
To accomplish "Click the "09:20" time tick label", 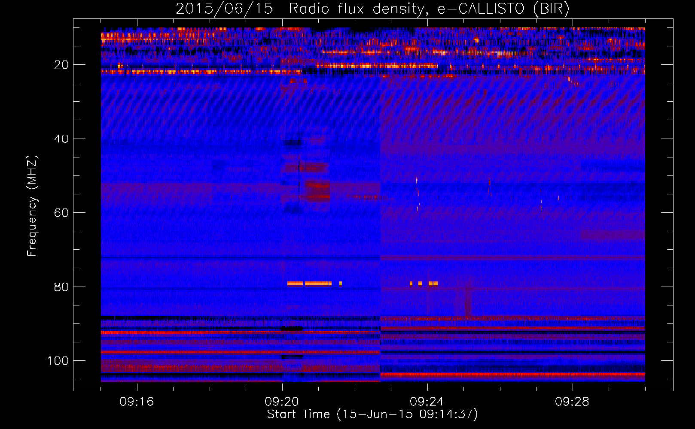I will coord(282,402).
